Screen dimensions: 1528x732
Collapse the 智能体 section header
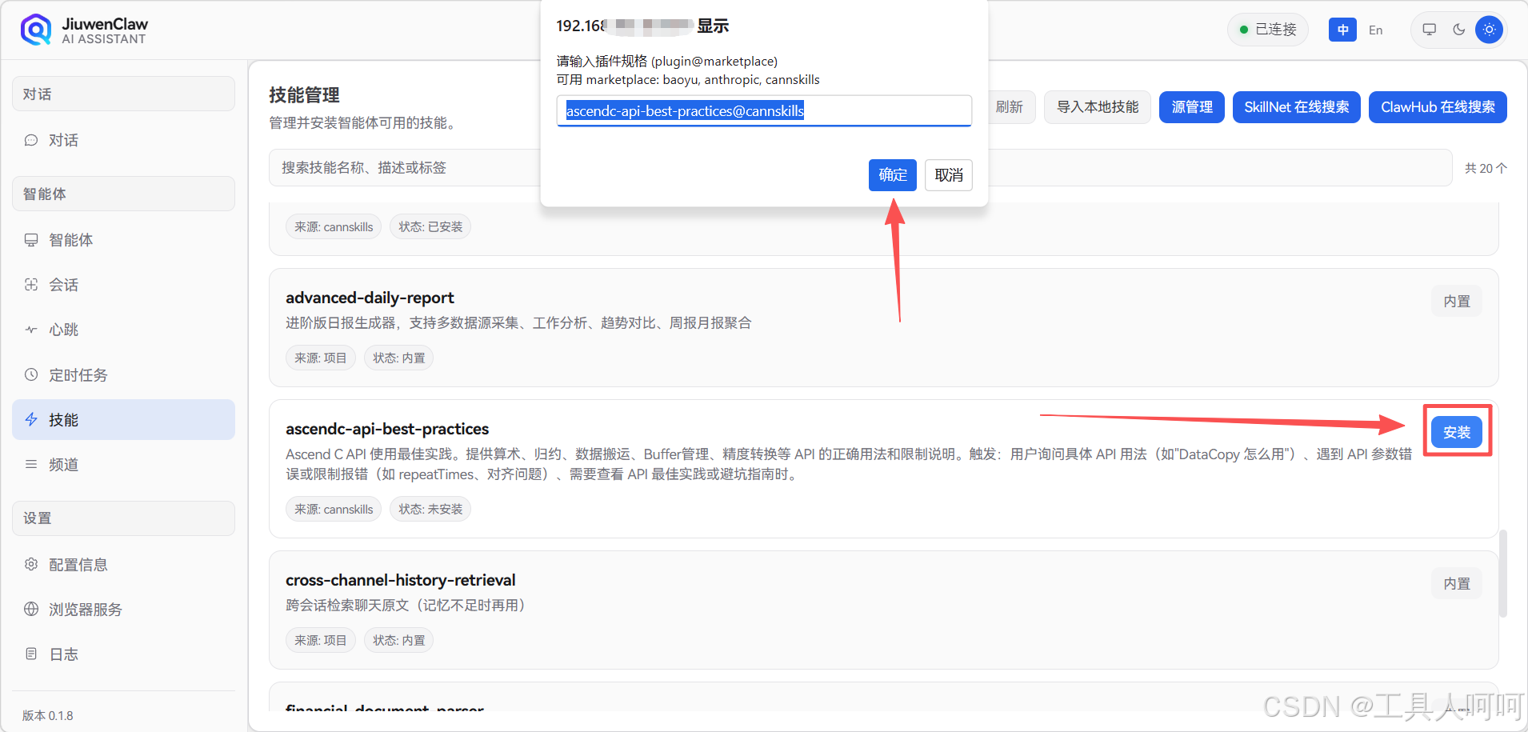[x=123, y=194]
